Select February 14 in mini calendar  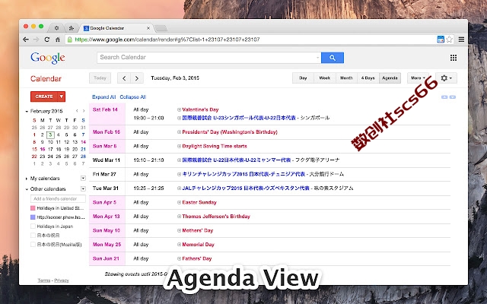[83, 142]
